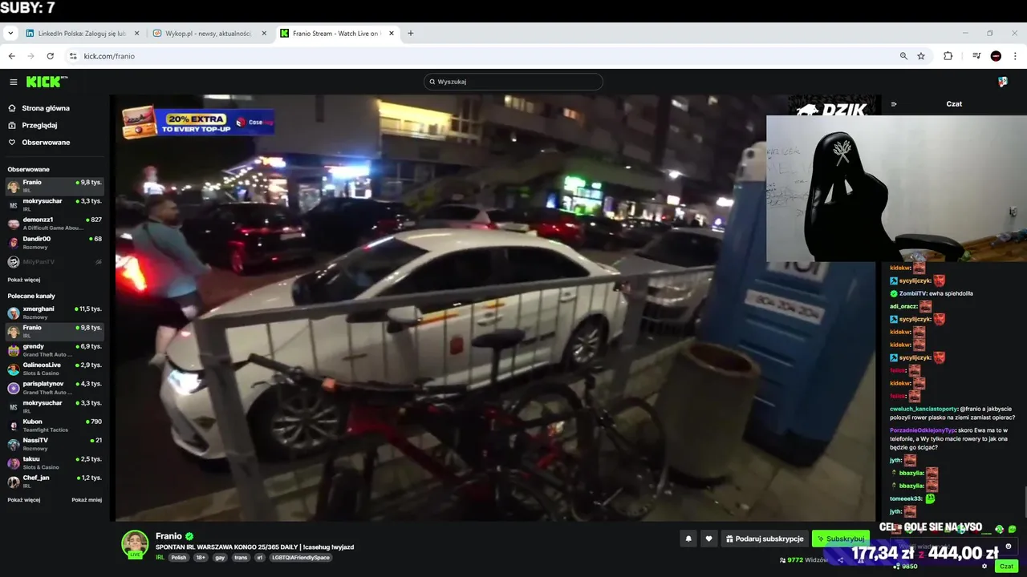This screenshot has height=577, width=1027.
Task: Open emoji picker in chat input
Action: [x=1009, y=547]
